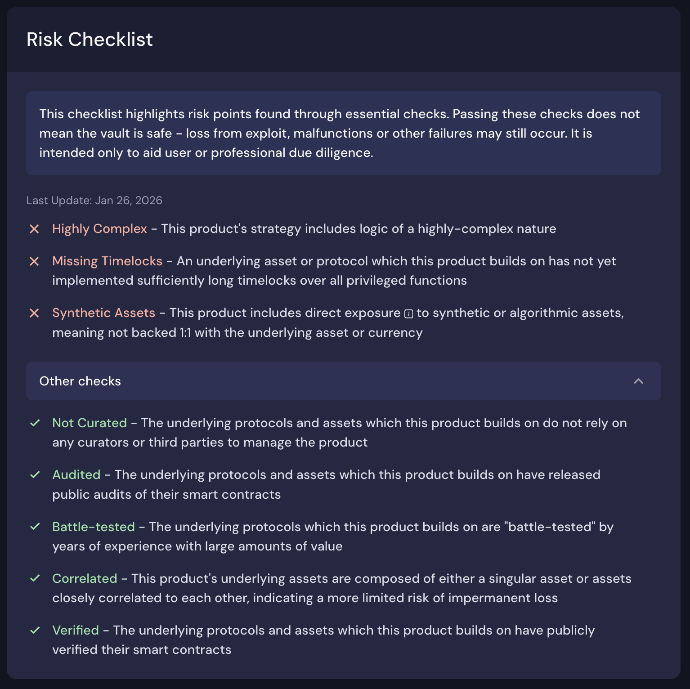Toggle the Verified check entry
690x689 pixels.
pos(76,631)
